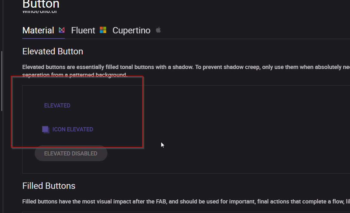Click the icon inside the Icon Elevated button
This screenshot has height=213, width=350.
point(45,129)
